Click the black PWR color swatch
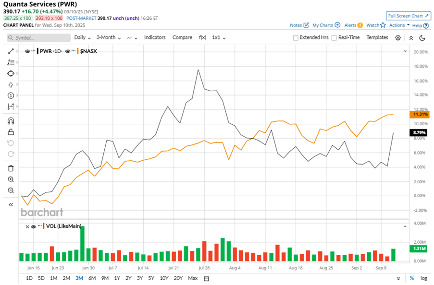The image size is (434, 285). (x=37, y=51)
